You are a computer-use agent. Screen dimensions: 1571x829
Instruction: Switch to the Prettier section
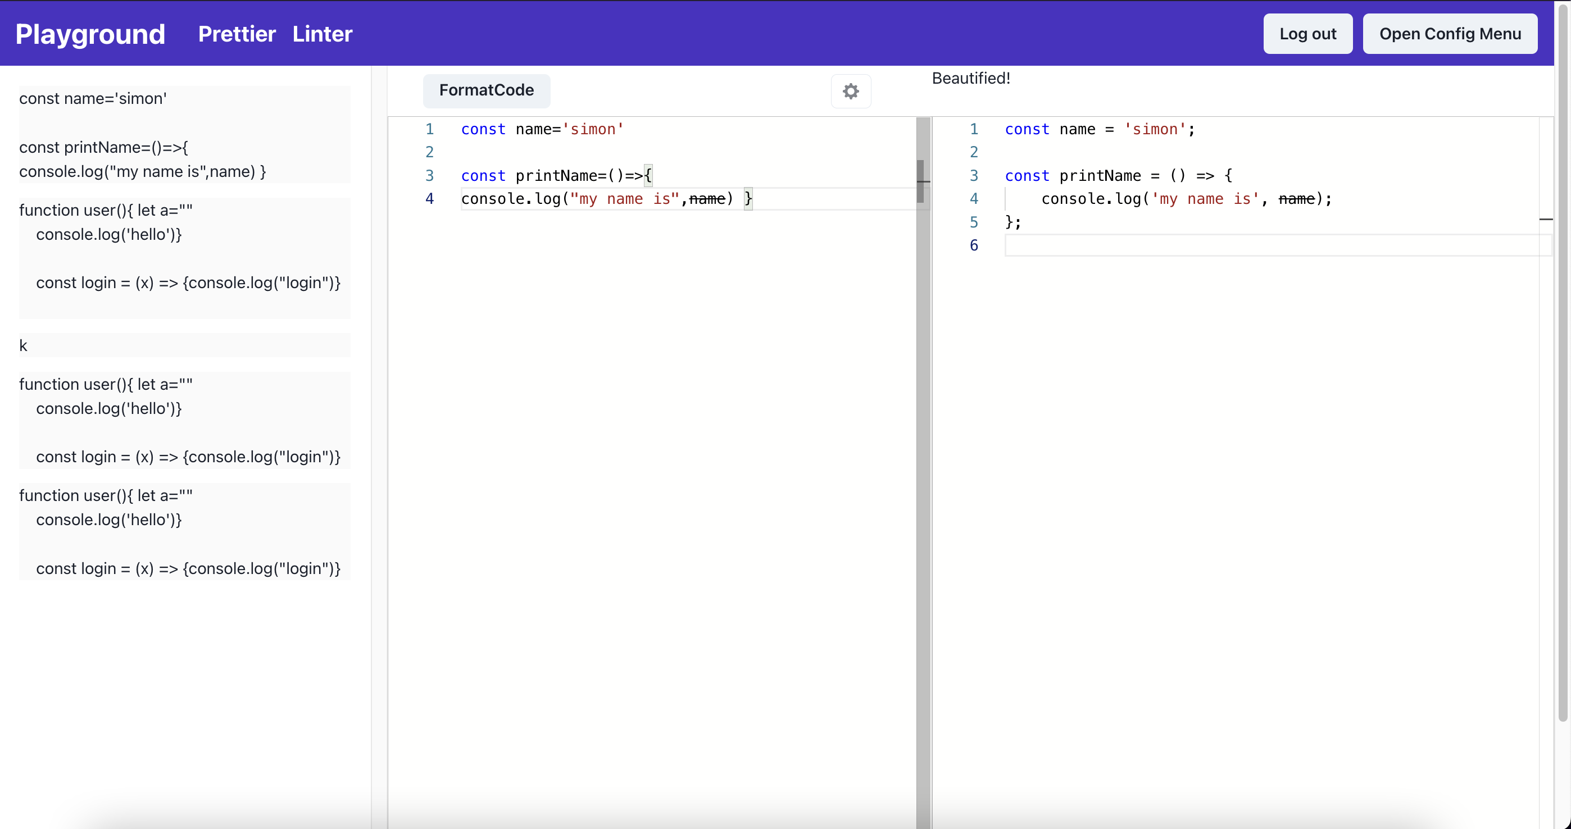237,34
